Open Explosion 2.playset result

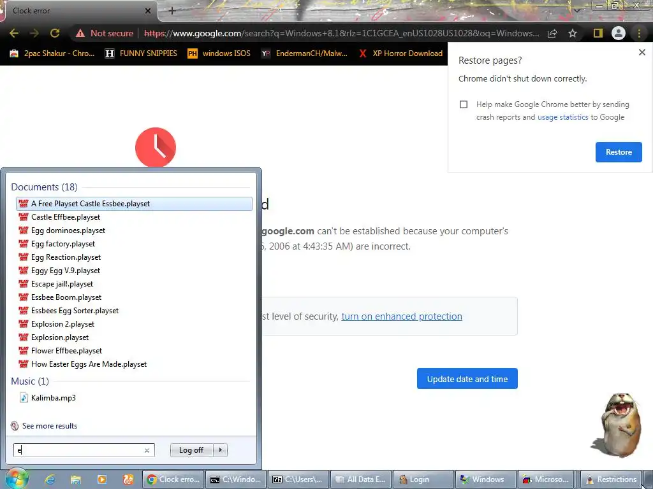click(134, 324)
